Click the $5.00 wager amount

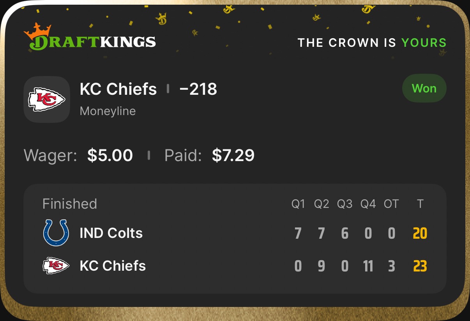[x=110, y=155]
